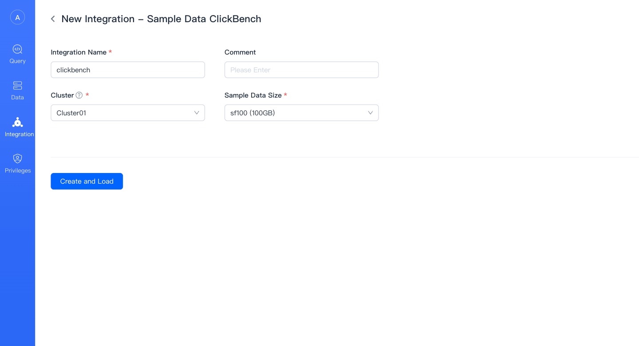
Task: Select the Integration icon in sidebar
Action: click(x=17, y=122)
